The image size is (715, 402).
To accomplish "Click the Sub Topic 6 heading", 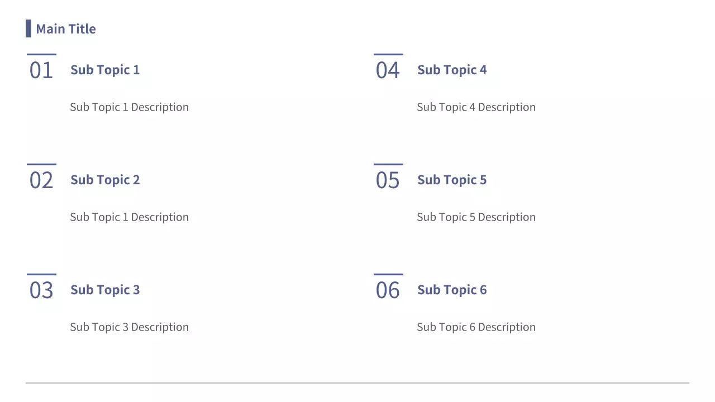I will click(x=452, y=290).
